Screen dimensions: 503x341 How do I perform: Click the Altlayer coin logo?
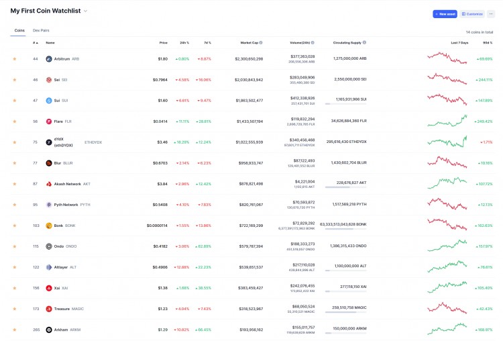coord(49,267)
